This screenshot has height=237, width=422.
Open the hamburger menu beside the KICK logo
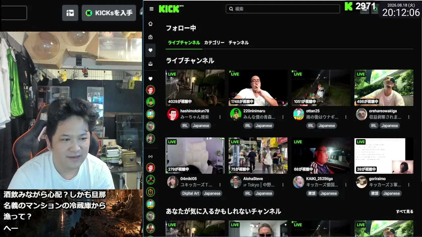(151, 9)
